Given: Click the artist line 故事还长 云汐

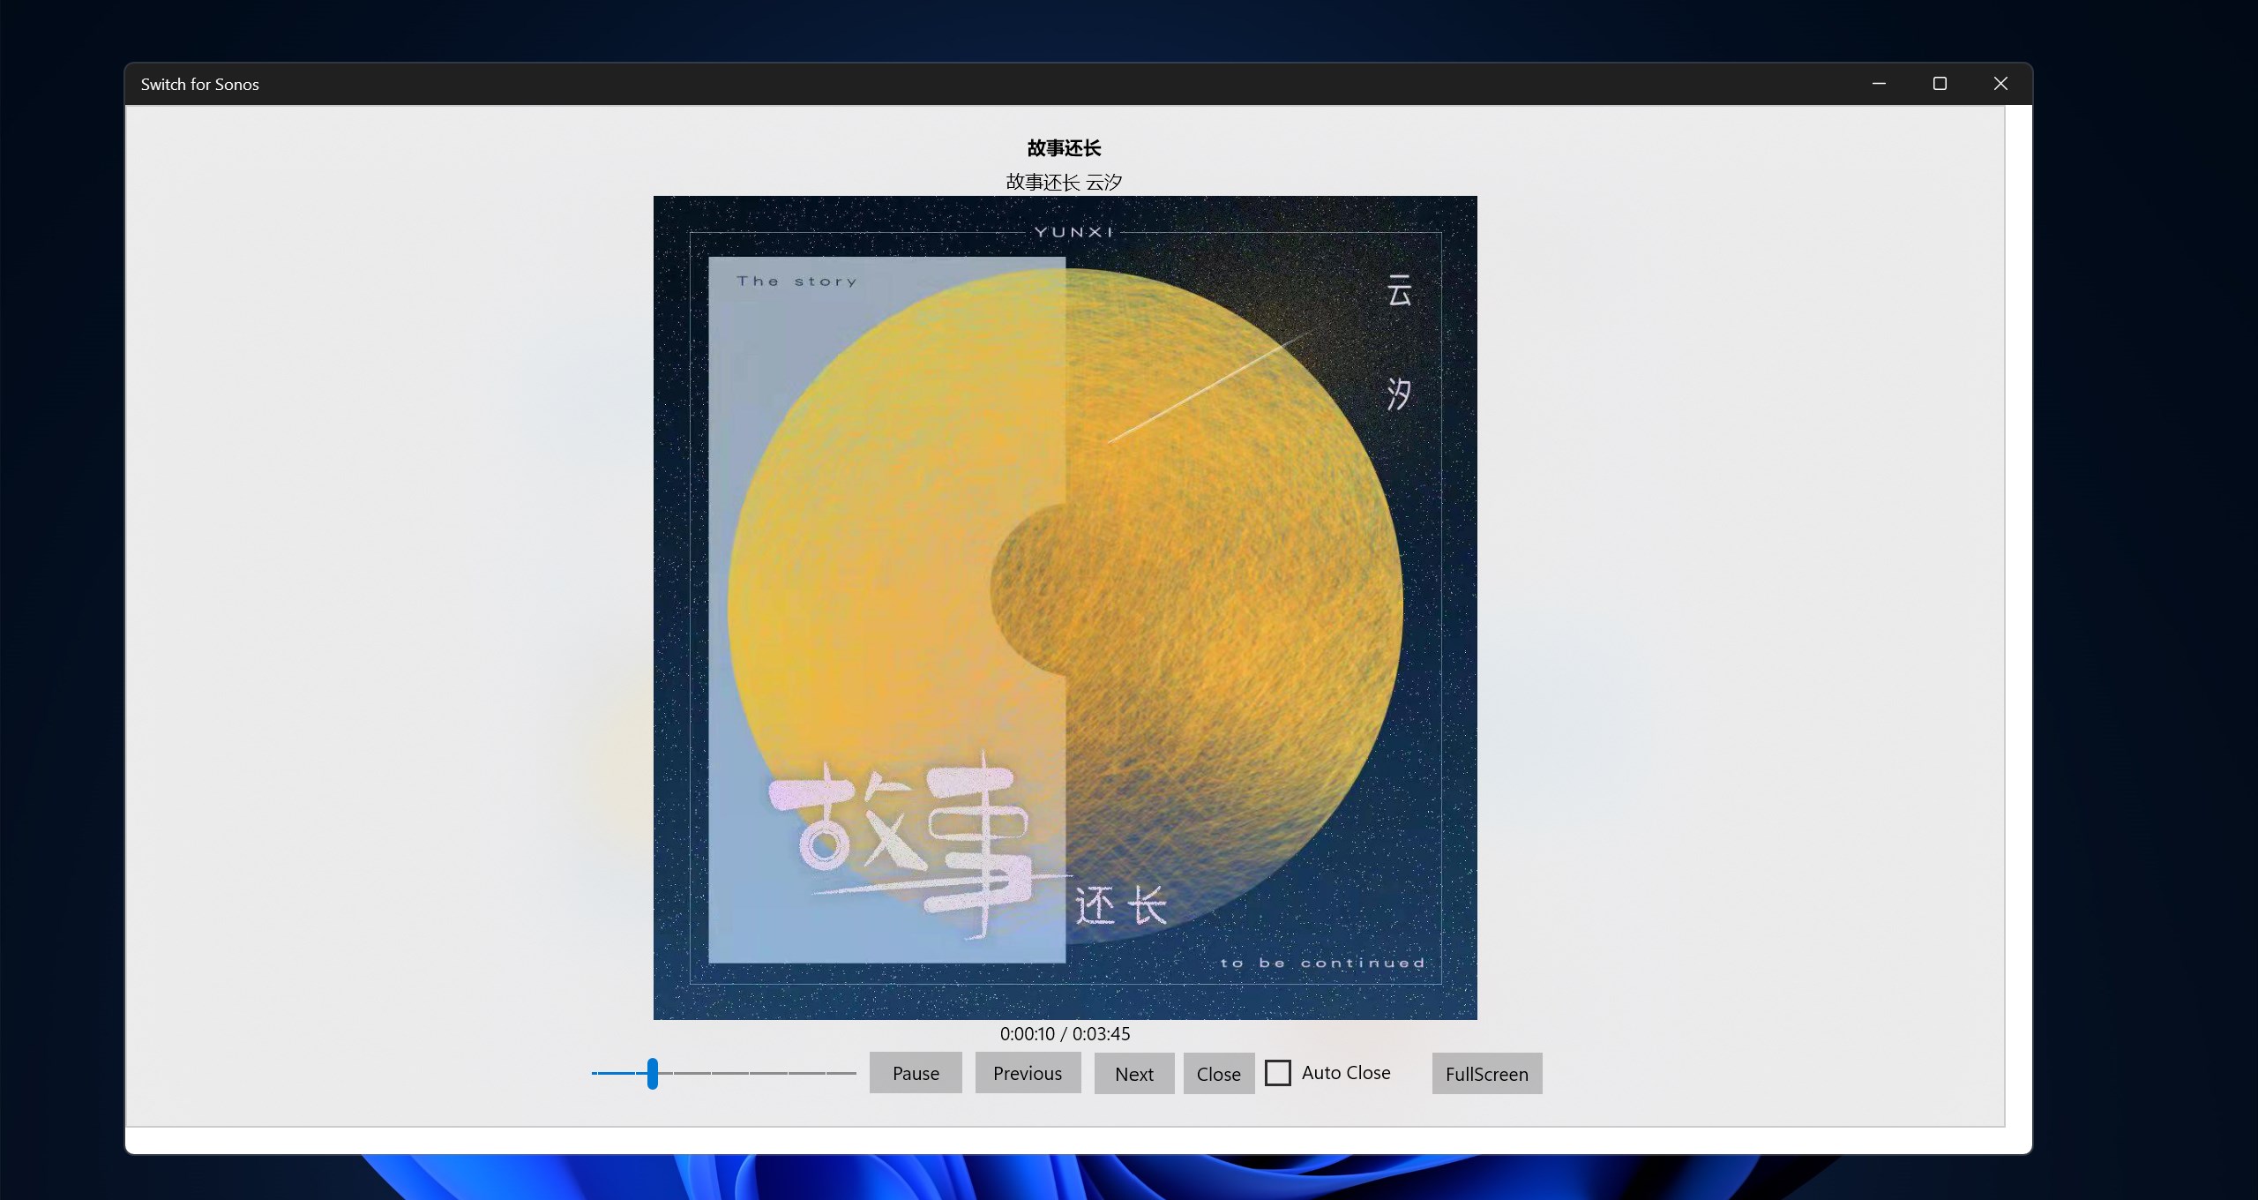Looking at the screenshot, I should click(x=1064, y=182).
